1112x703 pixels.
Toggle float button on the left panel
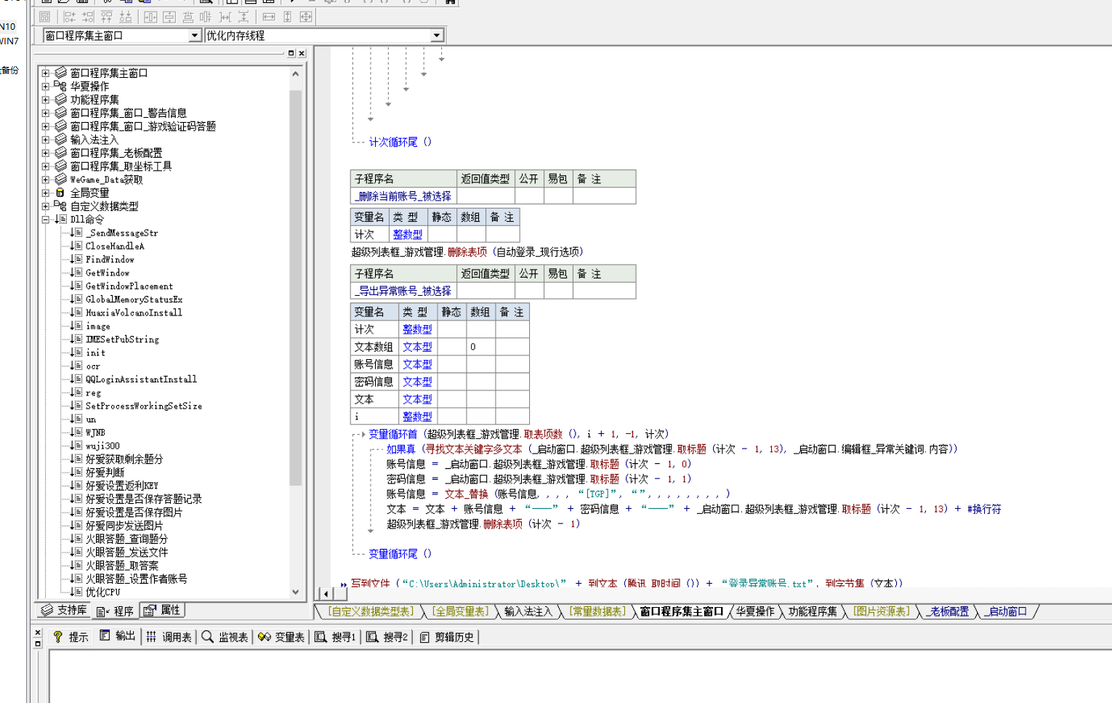point(291,53)
